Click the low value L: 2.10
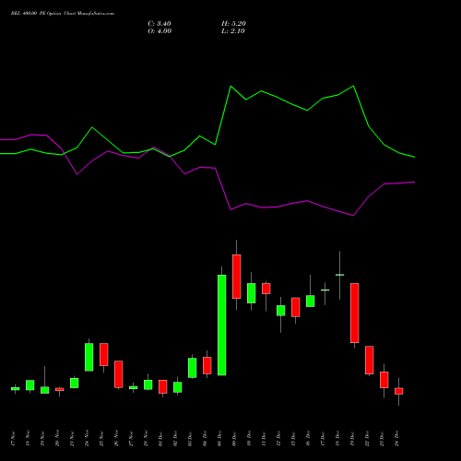The width and height of the screenshot is (461, 461). [x=233, y=31]
